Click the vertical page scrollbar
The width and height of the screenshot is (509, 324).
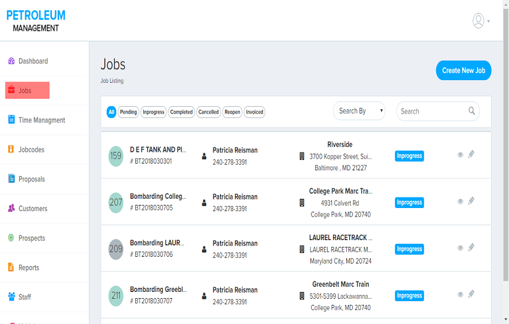pos(505,145)
